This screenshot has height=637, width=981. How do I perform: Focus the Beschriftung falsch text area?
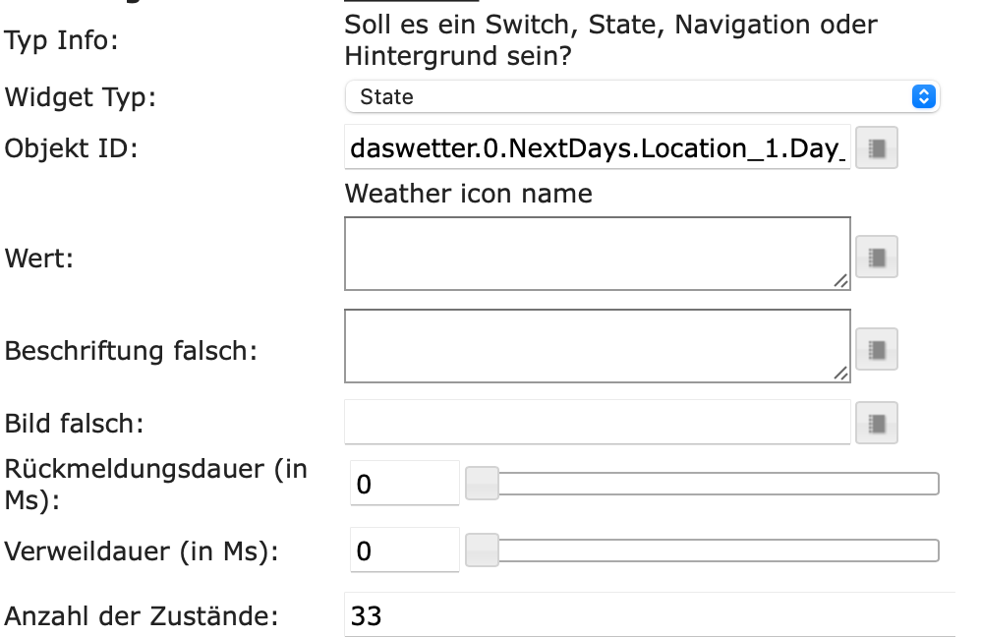tap(590, 345)
